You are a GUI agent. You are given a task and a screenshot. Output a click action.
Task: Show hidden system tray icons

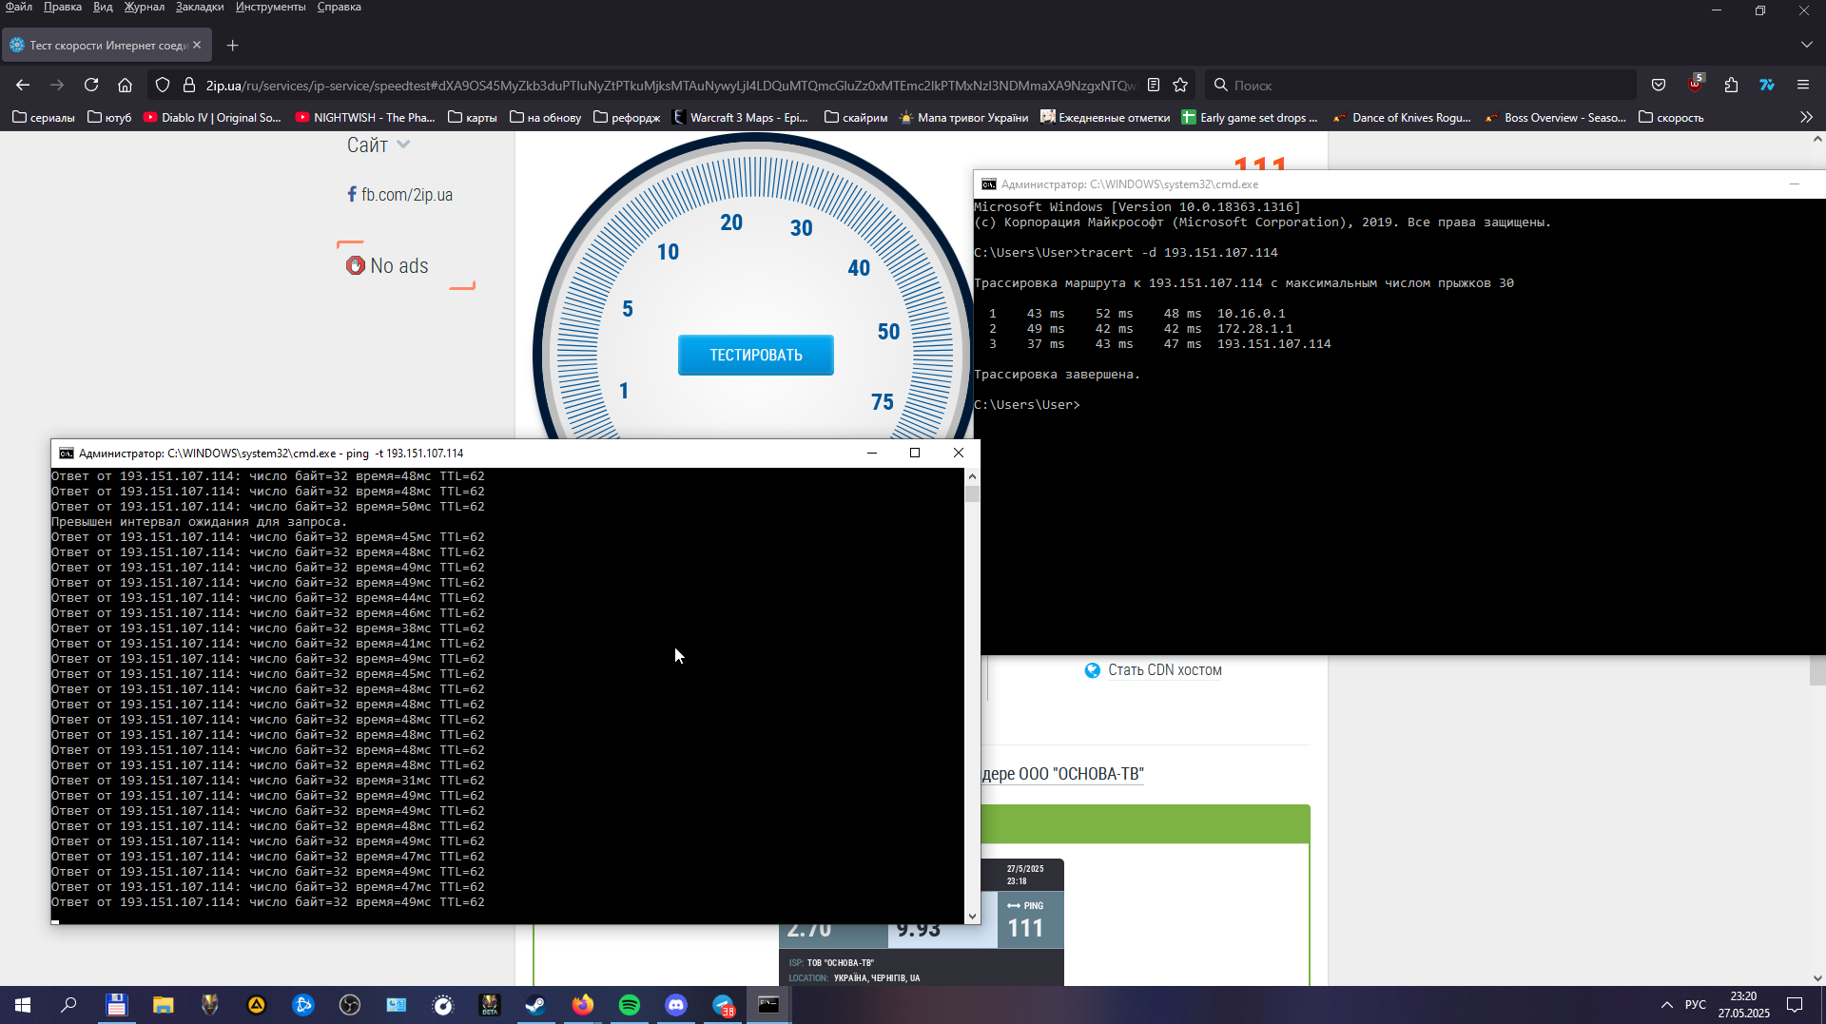click(x=1667, y=1005)
